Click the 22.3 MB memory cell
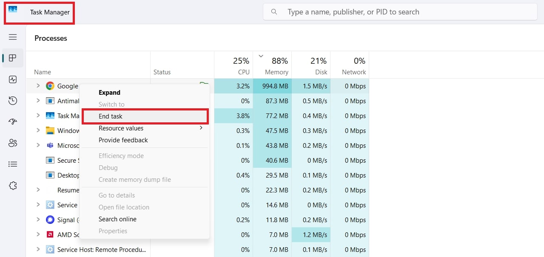 click(x=272, y=190)
